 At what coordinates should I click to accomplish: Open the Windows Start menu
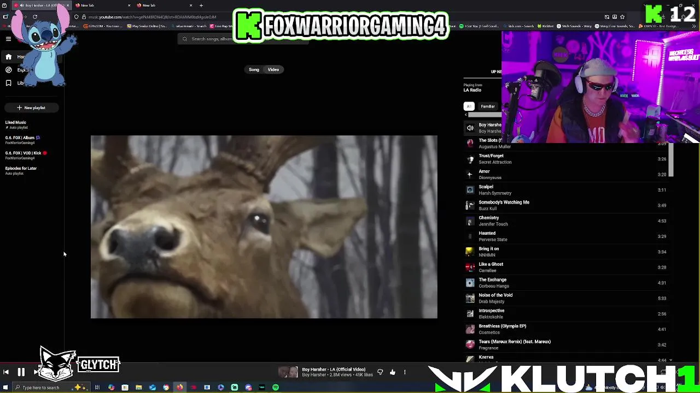coord(5,388)
